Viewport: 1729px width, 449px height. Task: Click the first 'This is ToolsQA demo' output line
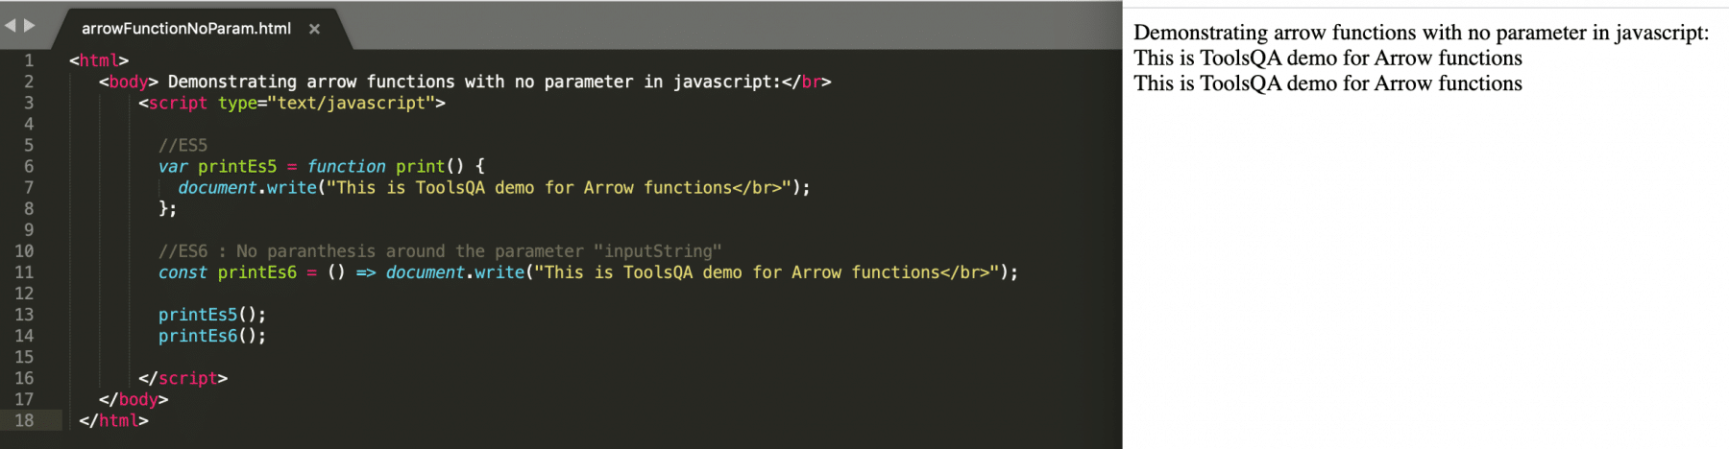coord(1327,59)
